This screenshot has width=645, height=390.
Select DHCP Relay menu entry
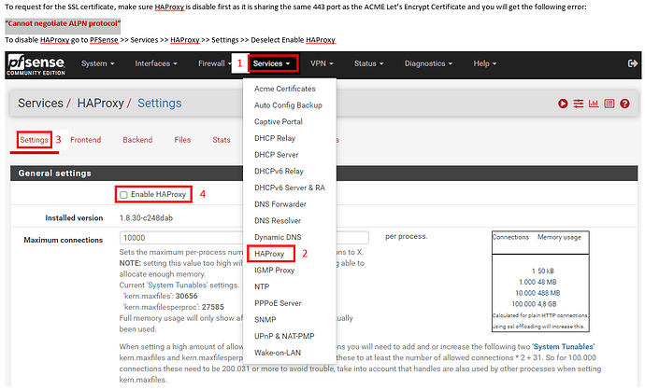tap(275, 138)
